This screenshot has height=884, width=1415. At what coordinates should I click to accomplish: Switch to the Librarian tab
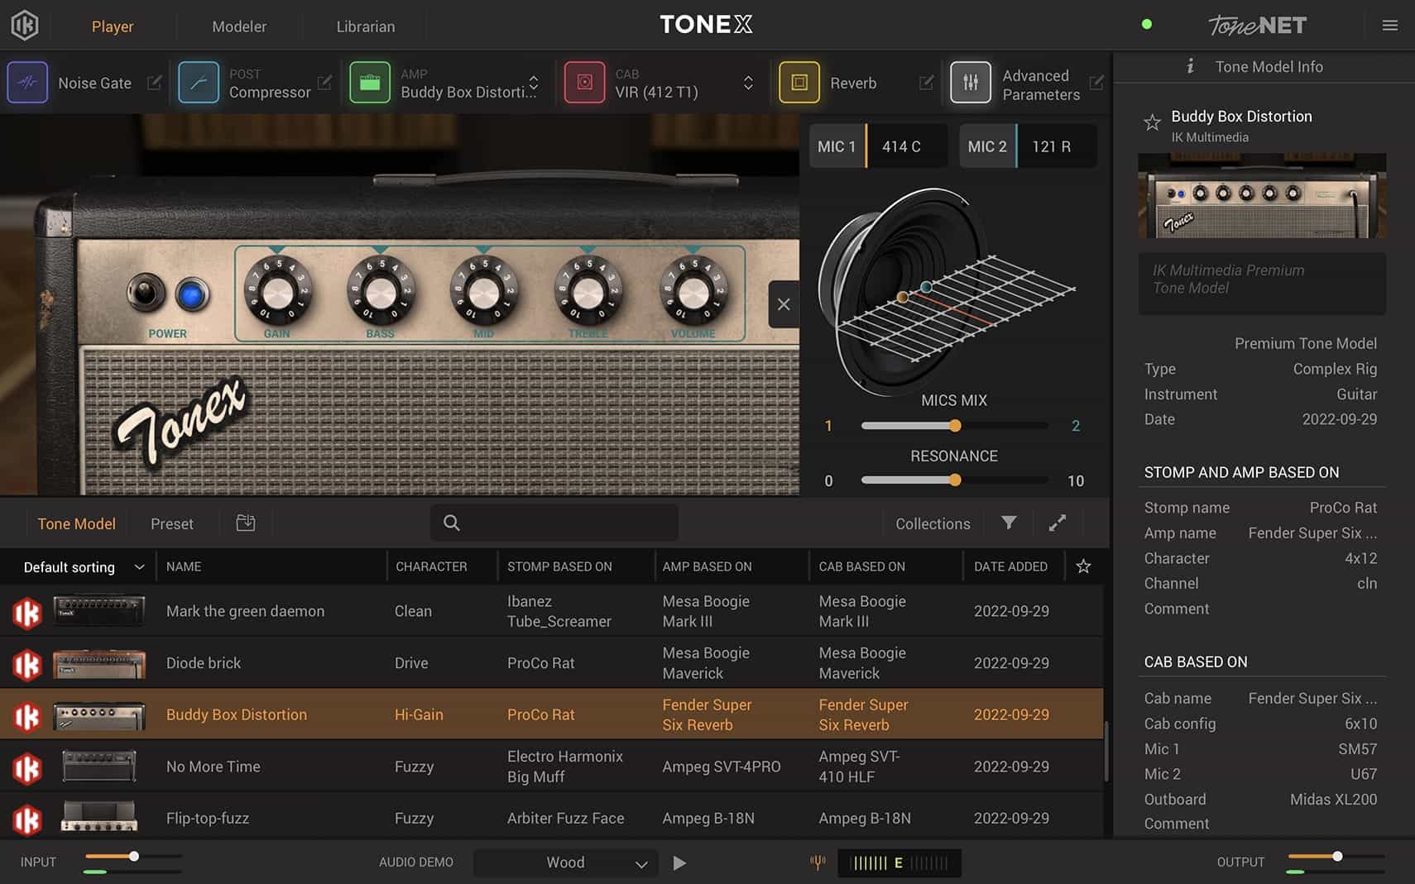coord(366,26)
